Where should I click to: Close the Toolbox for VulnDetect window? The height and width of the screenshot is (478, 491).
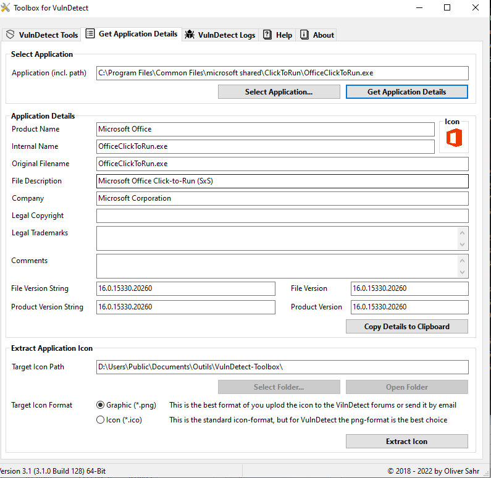point(476,7)
